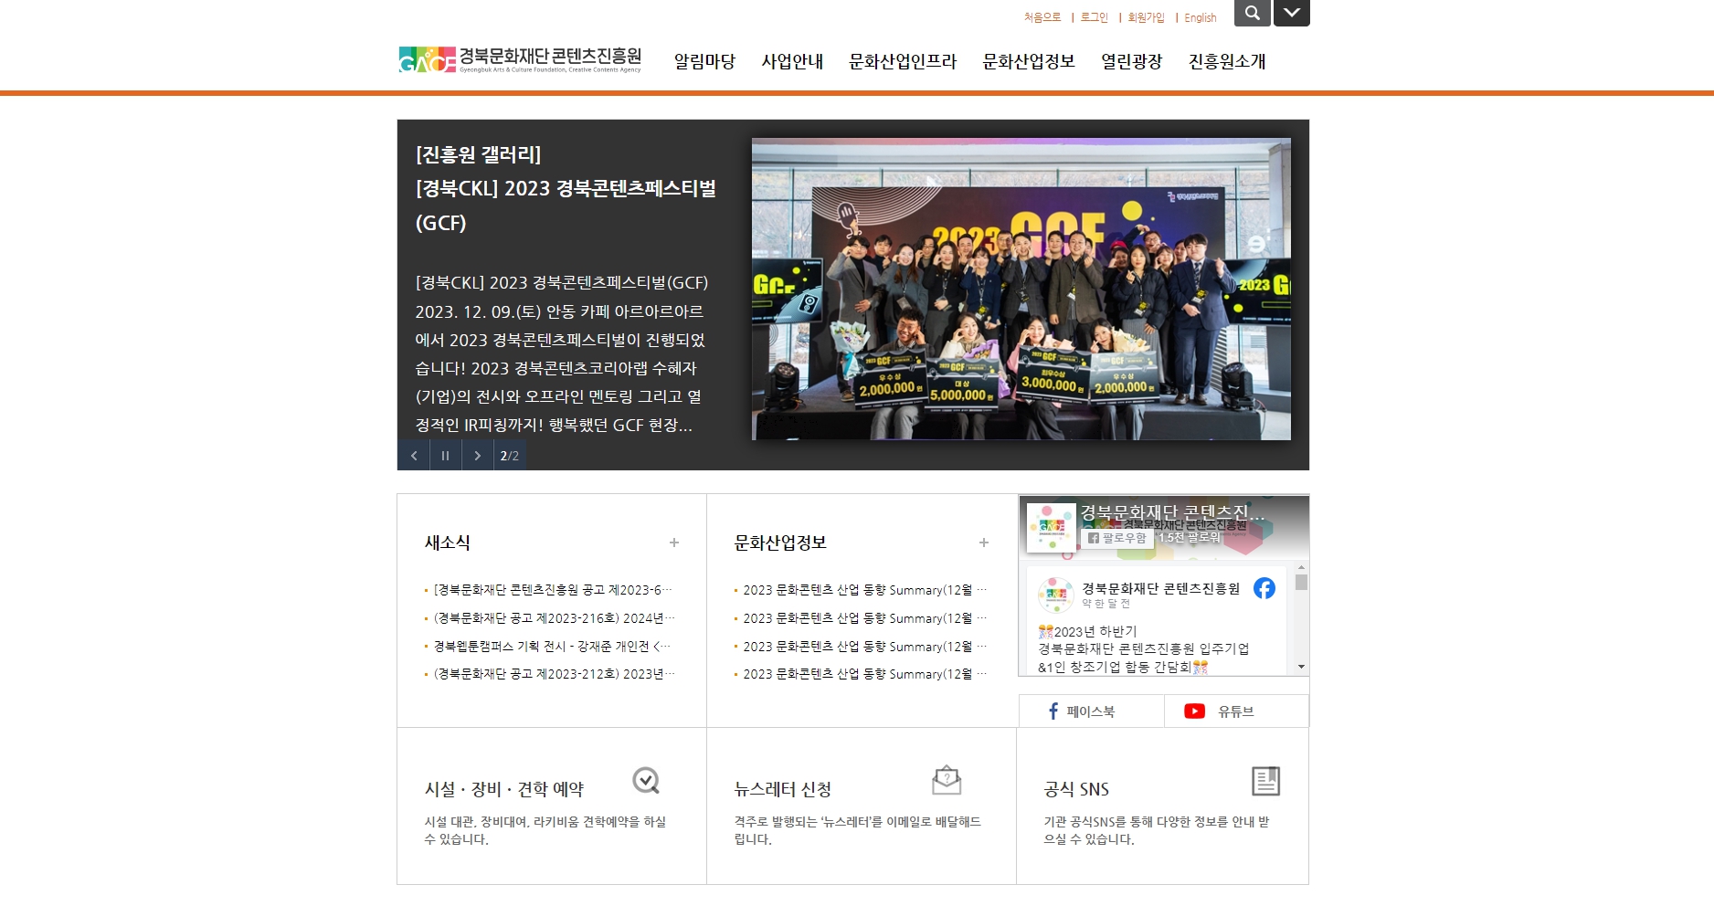The height and width of the screenshot is (906, 1714).
Task: Switch to the 페이스북 tab
Action: [1091, 711]
